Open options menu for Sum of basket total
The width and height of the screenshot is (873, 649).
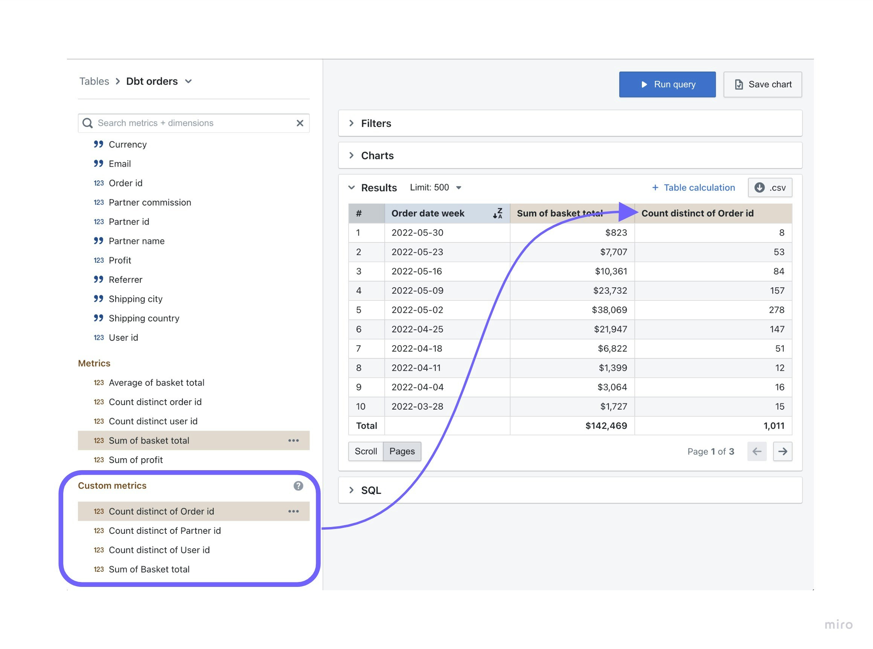[294, 441]
